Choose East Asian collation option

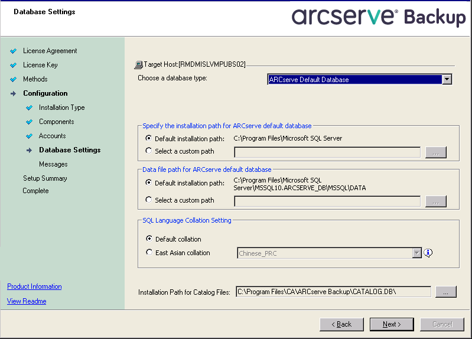(x=149, y=252)
